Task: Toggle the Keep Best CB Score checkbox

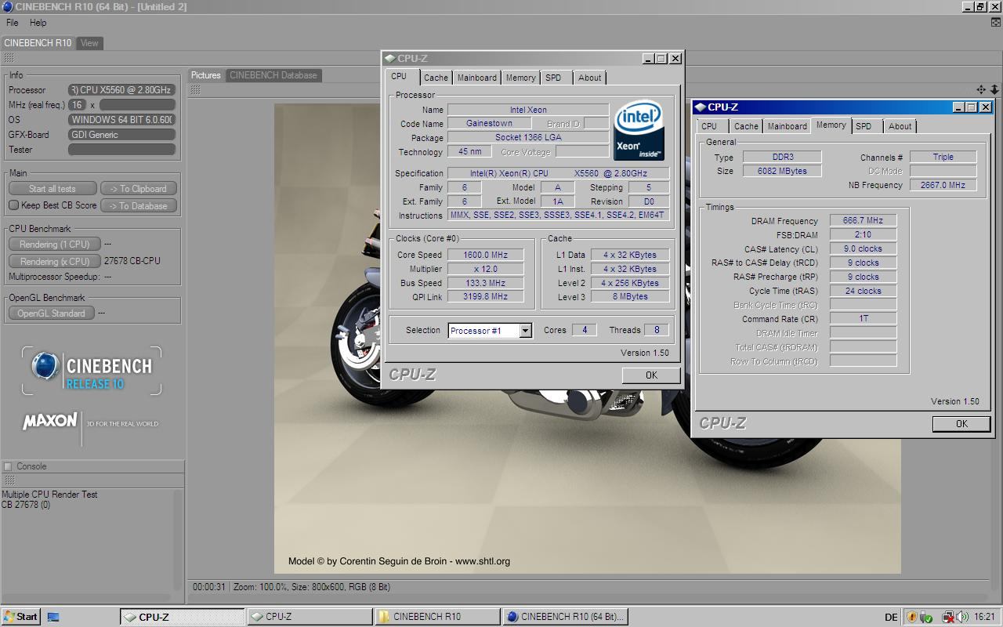Action: tap(13, 205)
